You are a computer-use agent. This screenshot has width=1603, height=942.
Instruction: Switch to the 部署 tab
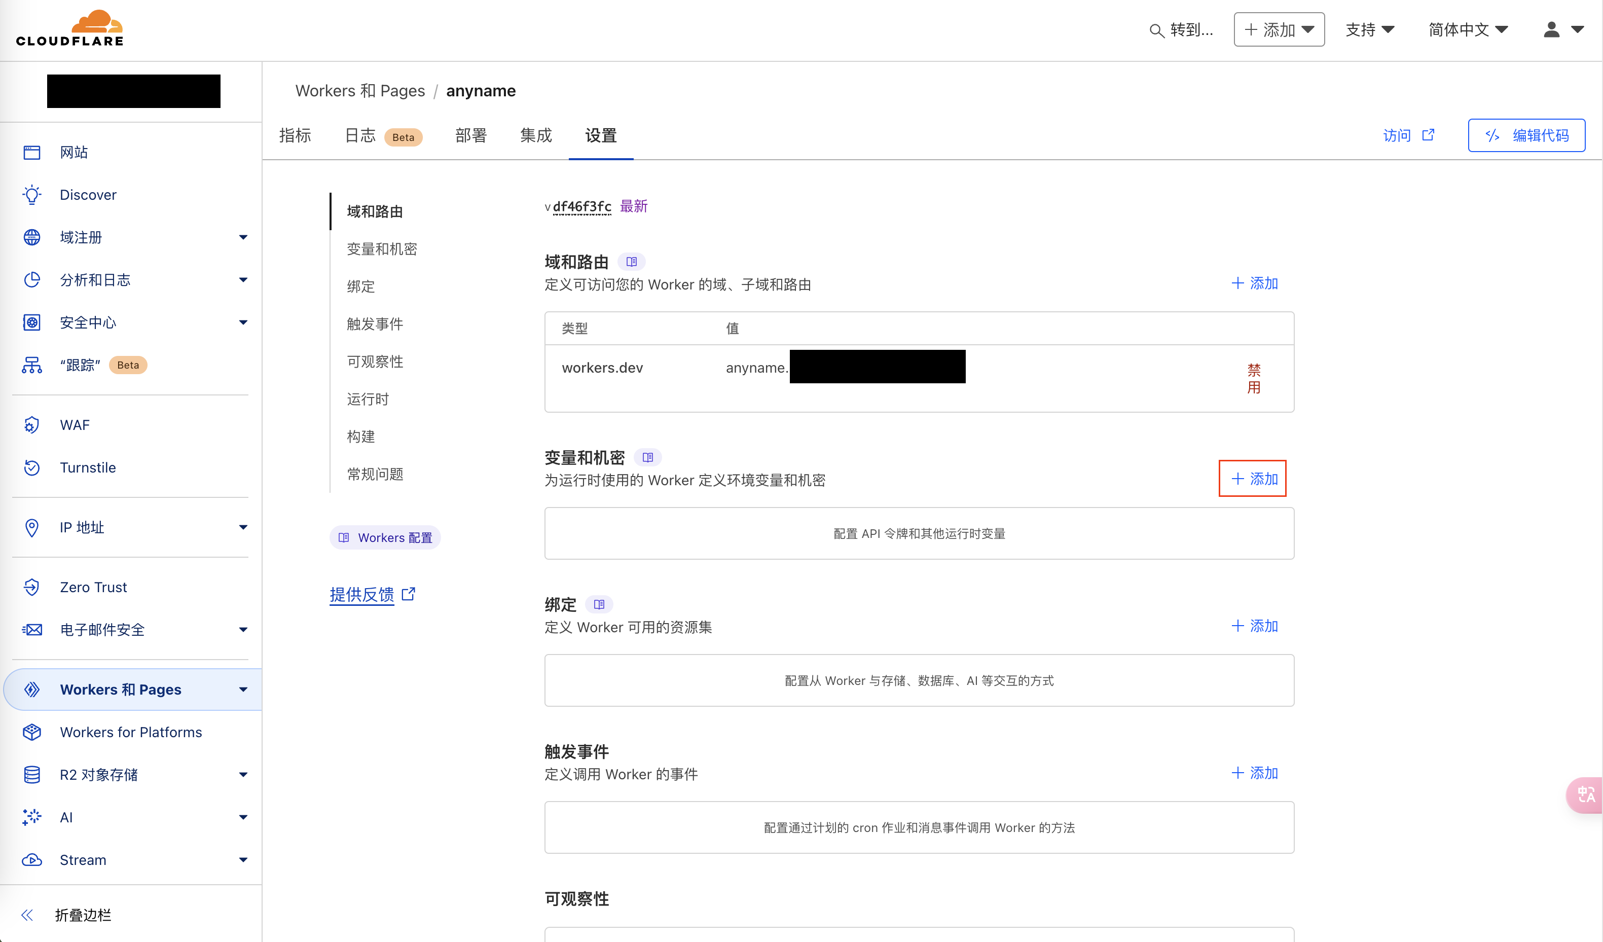[x=471, y=135]
